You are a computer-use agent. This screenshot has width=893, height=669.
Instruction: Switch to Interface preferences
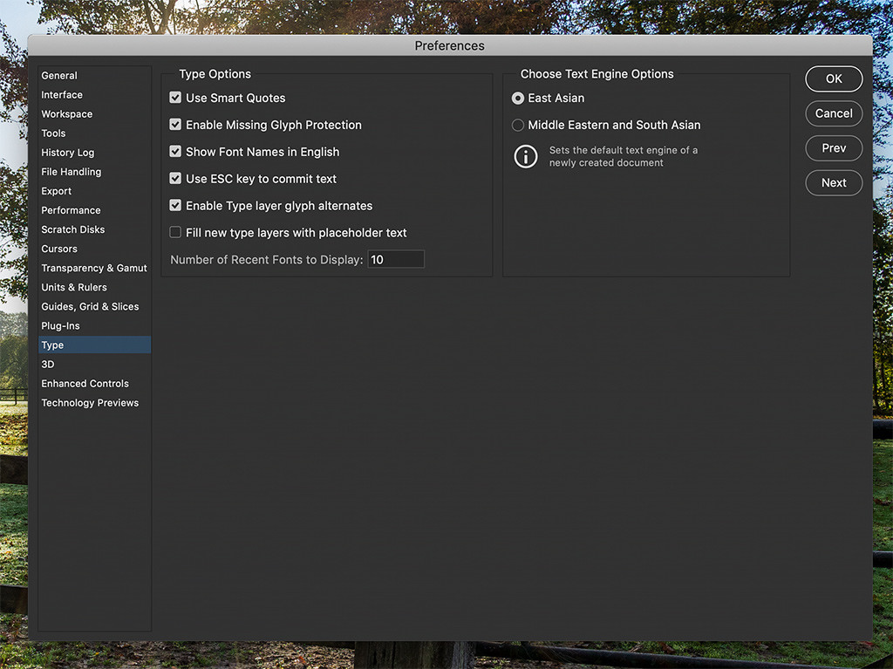point(62,95)
